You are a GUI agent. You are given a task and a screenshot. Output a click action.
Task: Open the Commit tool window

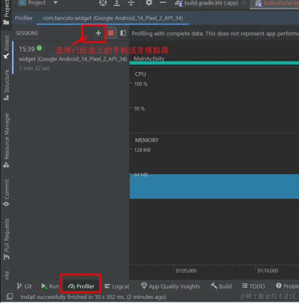click(6, 192)
